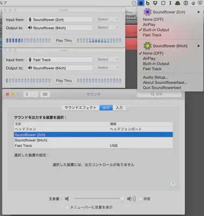The width and height of the screenshot is (204, 216).
Task: Tick the show volume in menu bar checkbox
Action: point(67,207)
